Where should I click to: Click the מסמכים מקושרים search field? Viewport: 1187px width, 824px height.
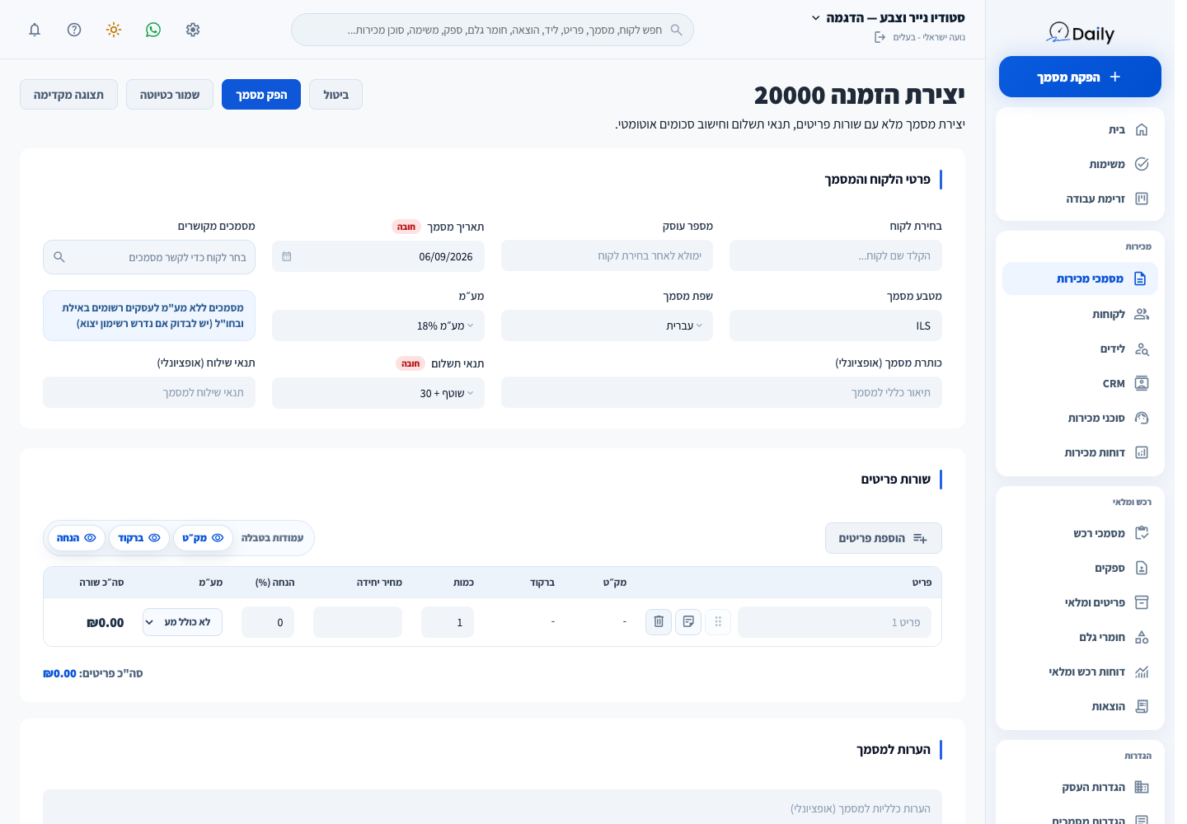coord(149,257)
